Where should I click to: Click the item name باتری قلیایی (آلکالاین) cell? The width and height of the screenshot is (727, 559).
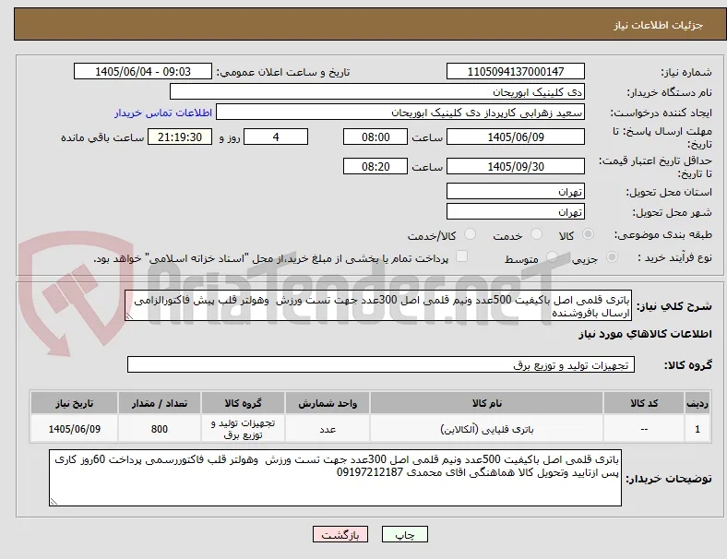486,429
